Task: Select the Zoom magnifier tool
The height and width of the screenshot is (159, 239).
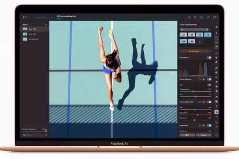Action: (x=216, y=122)
